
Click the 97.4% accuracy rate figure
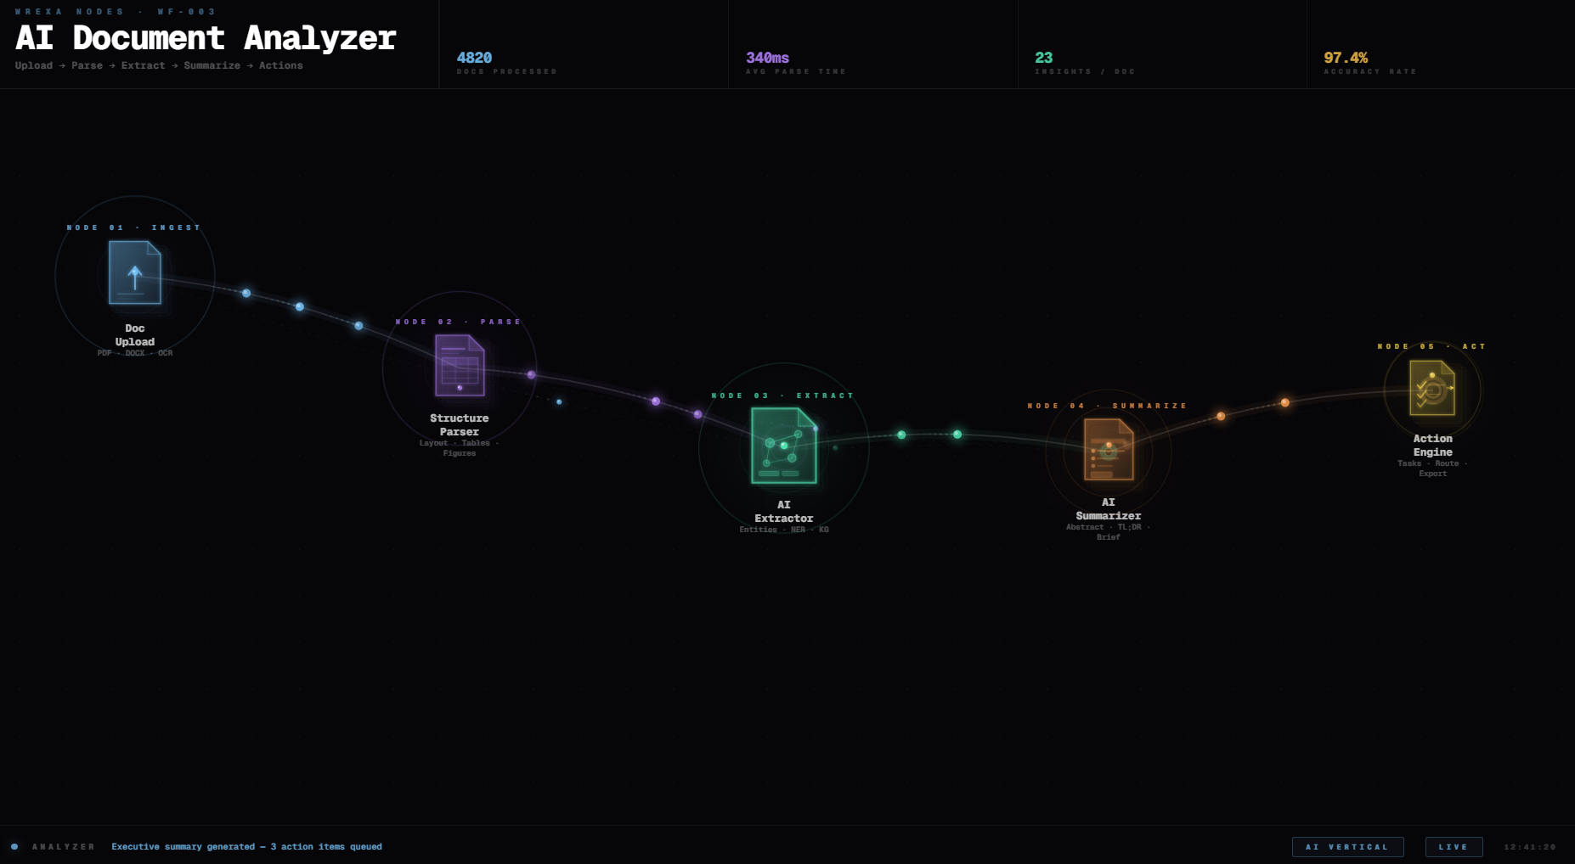[1346, 58]
